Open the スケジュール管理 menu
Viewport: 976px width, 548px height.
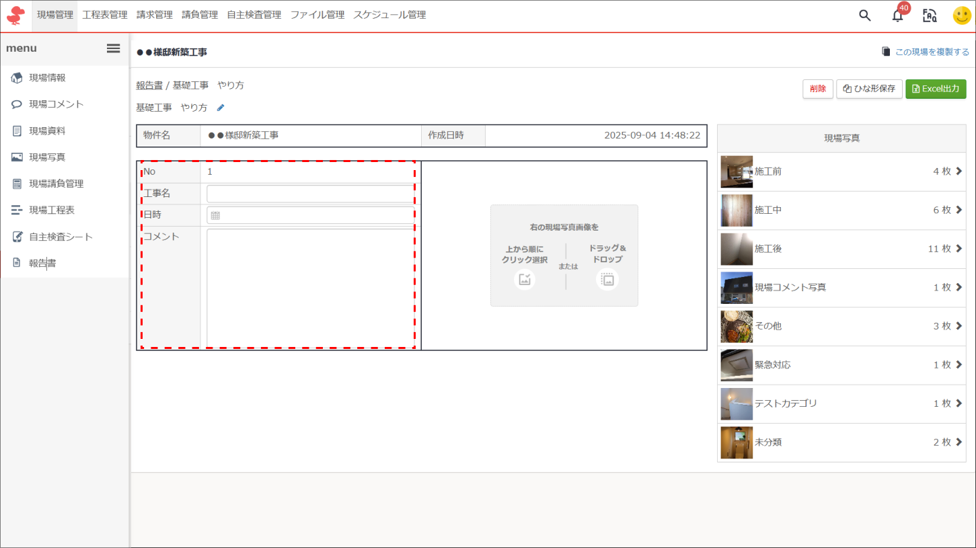[x=389, y=15]
